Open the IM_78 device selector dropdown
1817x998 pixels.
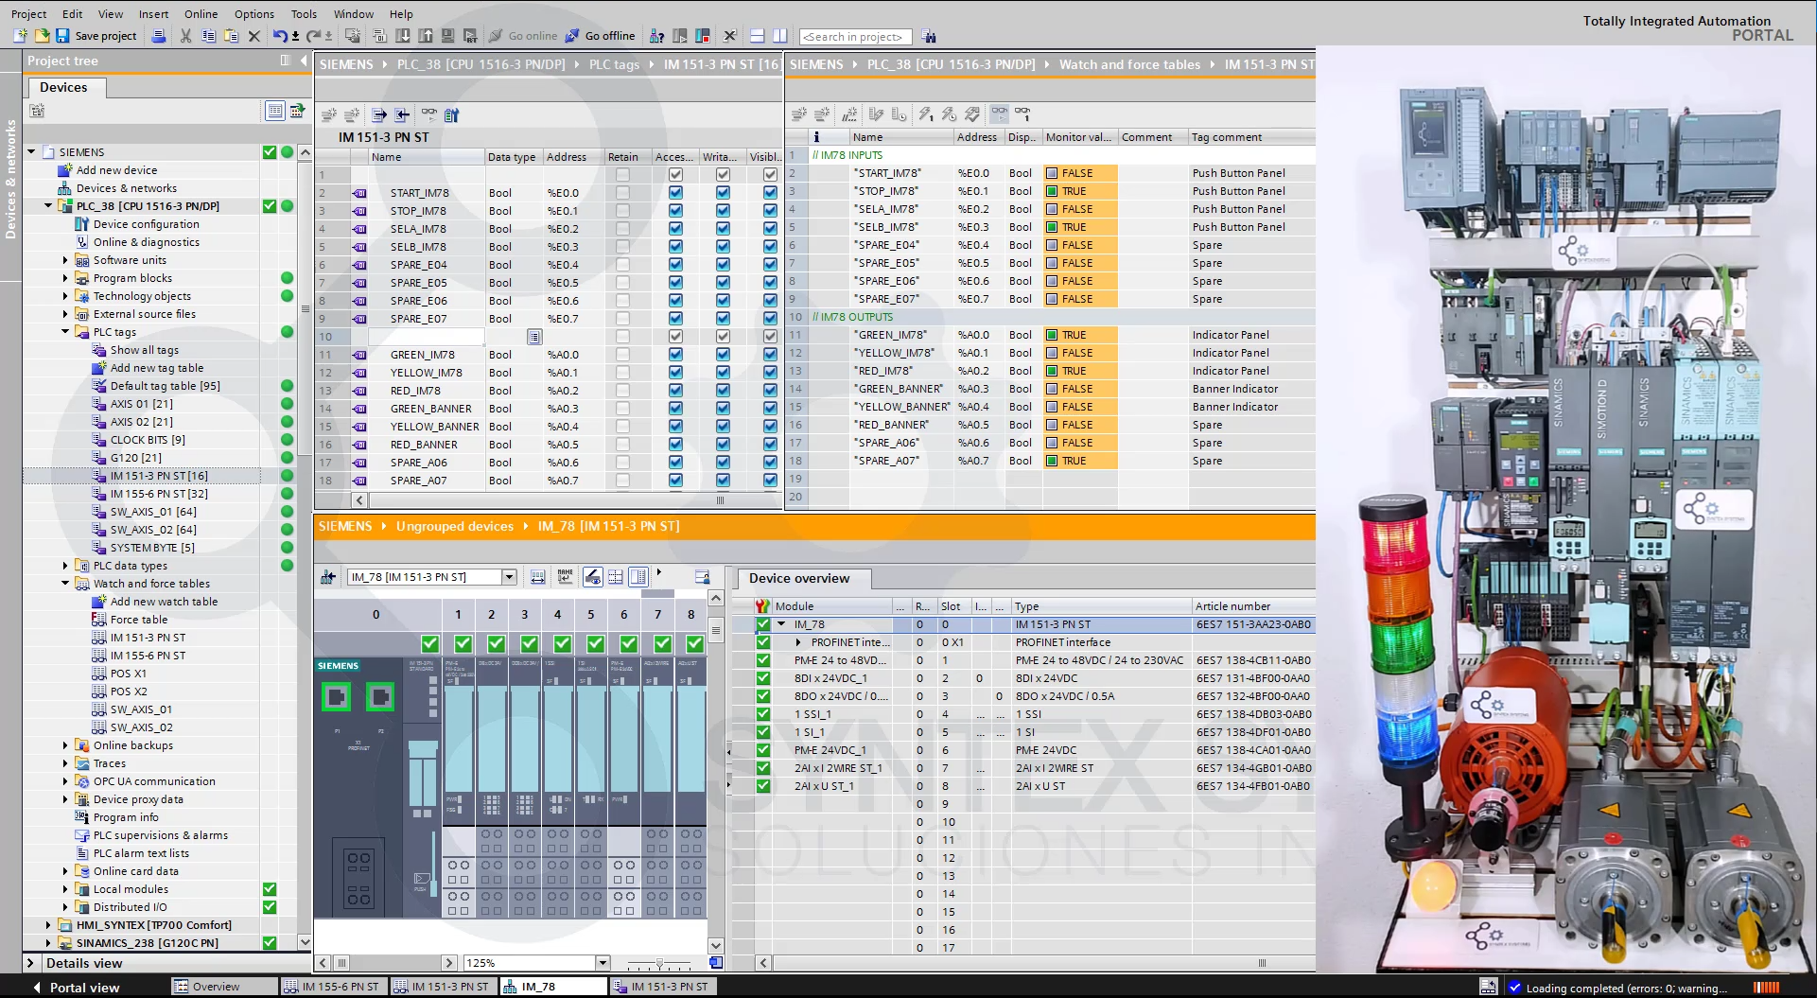click(x=509, y=577)
